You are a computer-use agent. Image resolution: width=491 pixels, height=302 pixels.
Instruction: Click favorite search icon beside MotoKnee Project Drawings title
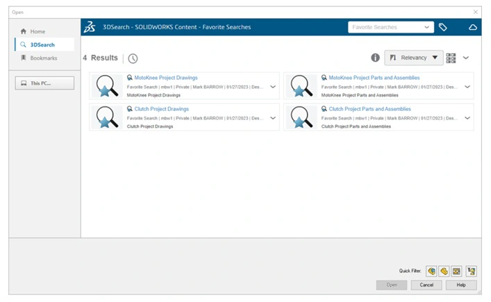130,78
